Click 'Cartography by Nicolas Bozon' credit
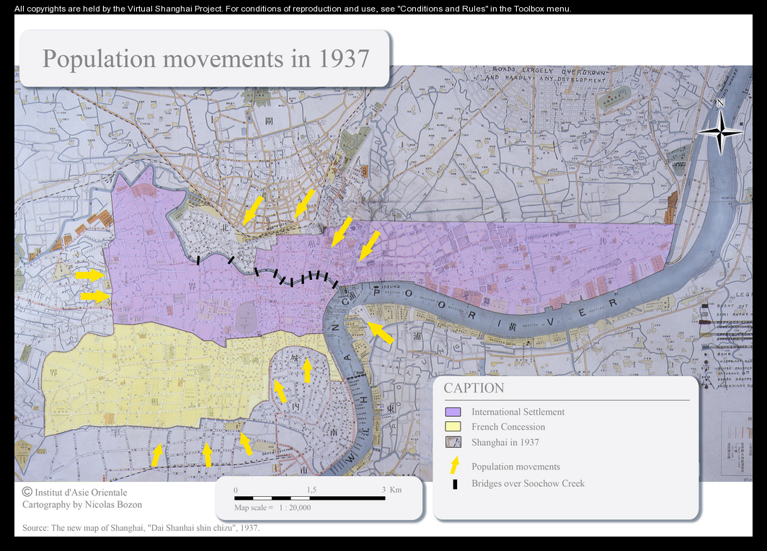This screenshot has height=551, width=767. click(82, 505)
